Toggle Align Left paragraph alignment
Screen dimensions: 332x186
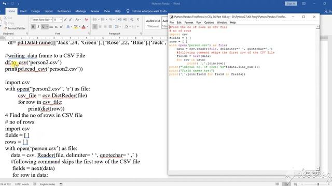(x=95, y=27)
